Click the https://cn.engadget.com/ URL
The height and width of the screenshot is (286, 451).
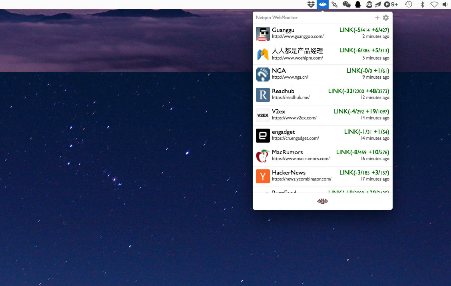tap(295, 139)
